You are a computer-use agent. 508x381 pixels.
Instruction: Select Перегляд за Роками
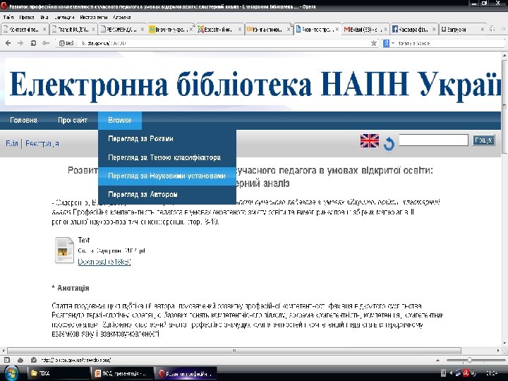coord(167,139)
